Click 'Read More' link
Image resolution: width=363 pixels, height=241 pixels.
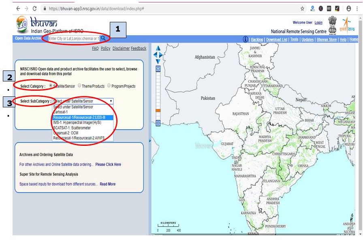pos(108,184)
